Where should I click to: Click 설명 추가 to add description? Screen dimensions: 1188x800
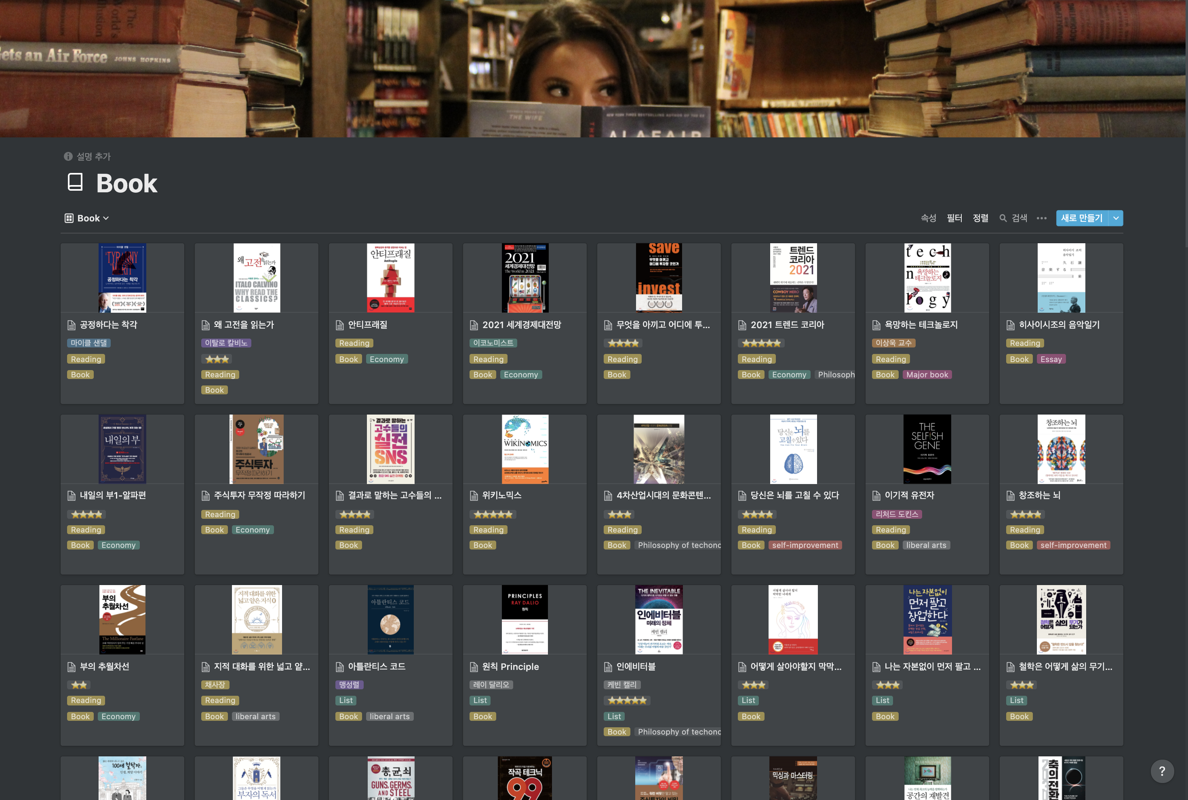tap(93, 157)
